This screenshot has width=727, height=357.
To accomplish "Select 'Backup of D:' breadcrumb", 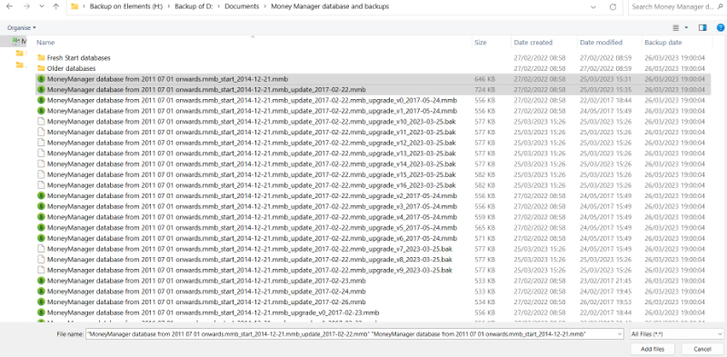I will click(x=193, y=7).
